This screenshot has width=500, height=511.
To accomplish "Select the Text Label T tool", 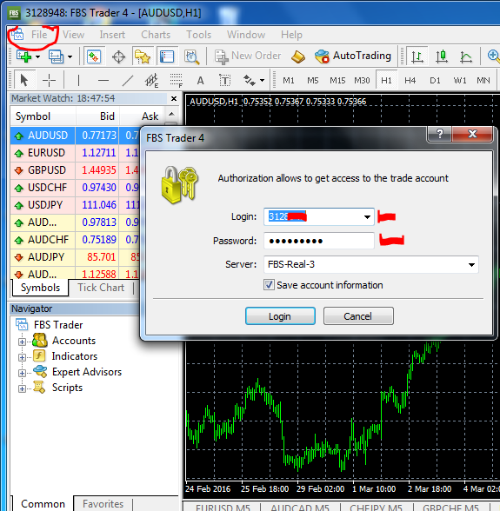I will (x=224, y=80).
